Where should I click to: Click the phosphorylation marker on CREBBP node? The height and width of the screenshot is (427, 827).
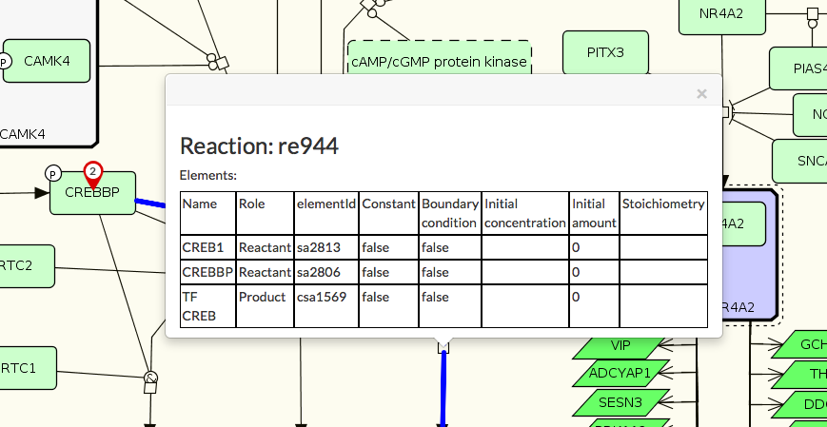[x=53, y=172]
